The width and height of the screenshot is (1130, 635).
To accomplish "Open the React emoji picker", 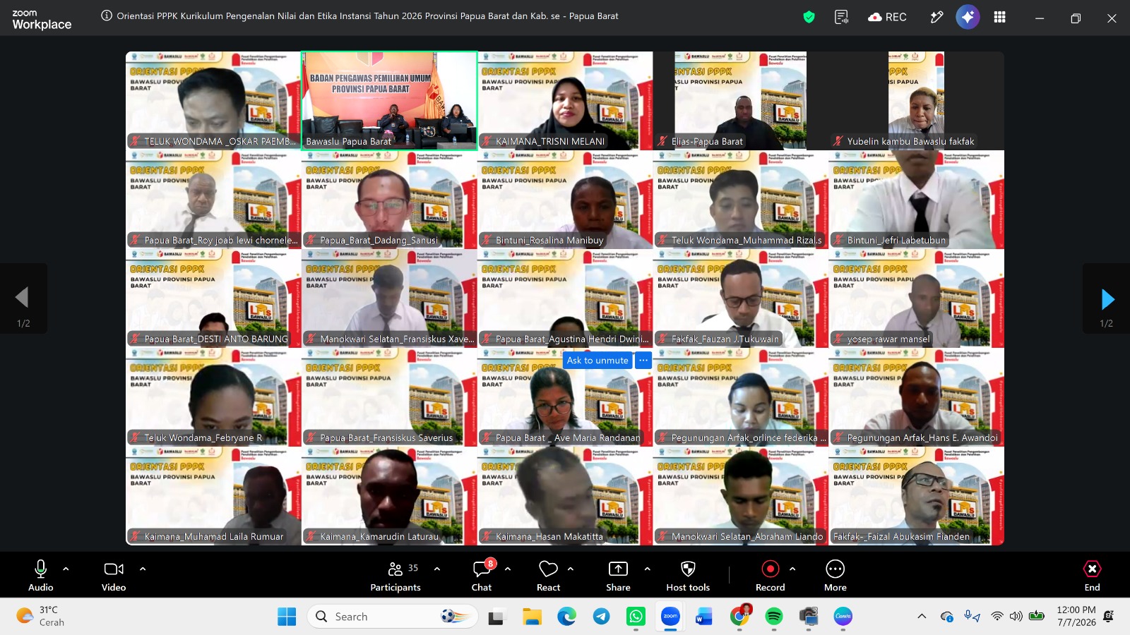I will pos(548,576).
